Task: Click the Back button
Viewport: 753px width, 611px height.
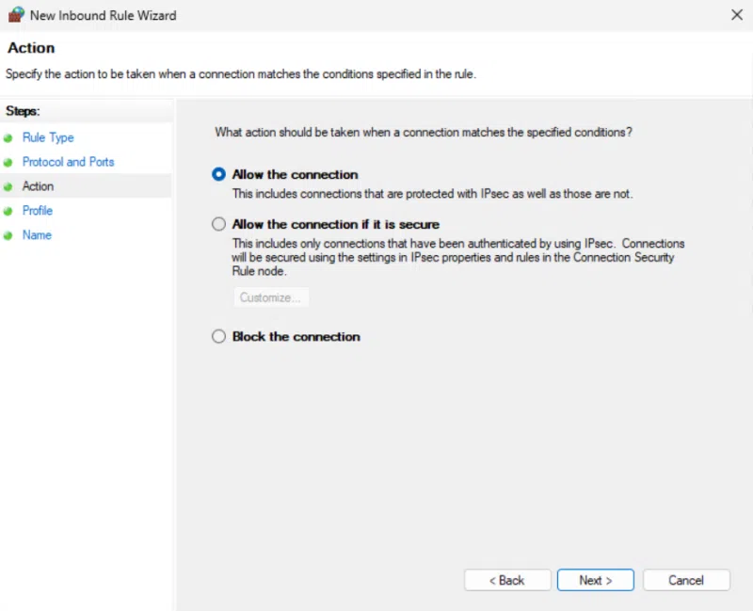Action: pyautogui.click(x=507, y=580)
